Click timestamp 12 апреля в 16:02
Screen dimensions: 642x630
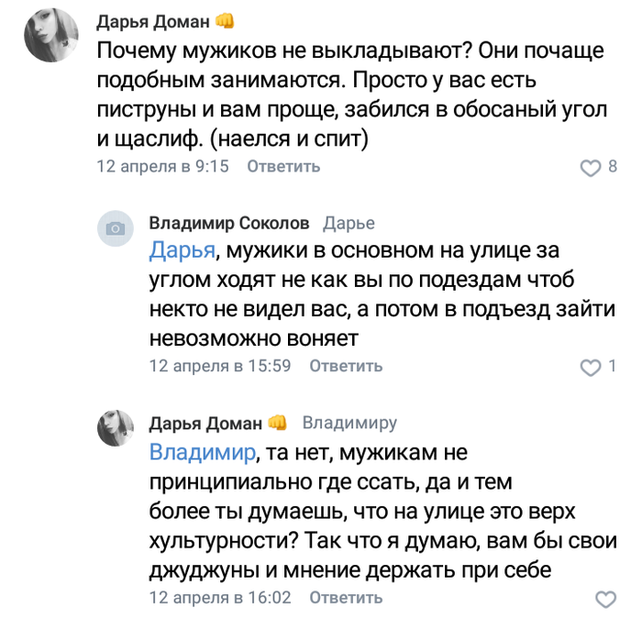pyautogui.click(x=219, y=598)
